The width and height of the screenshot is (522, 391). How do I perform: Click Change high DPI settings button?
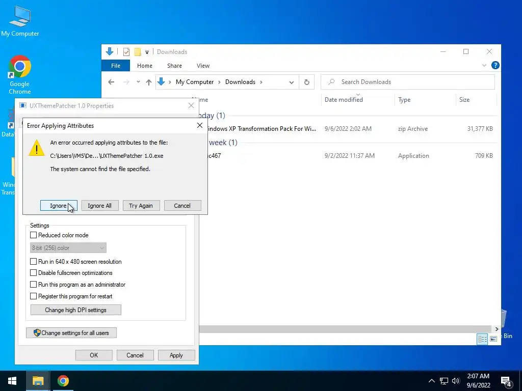[x=76, y=310]
